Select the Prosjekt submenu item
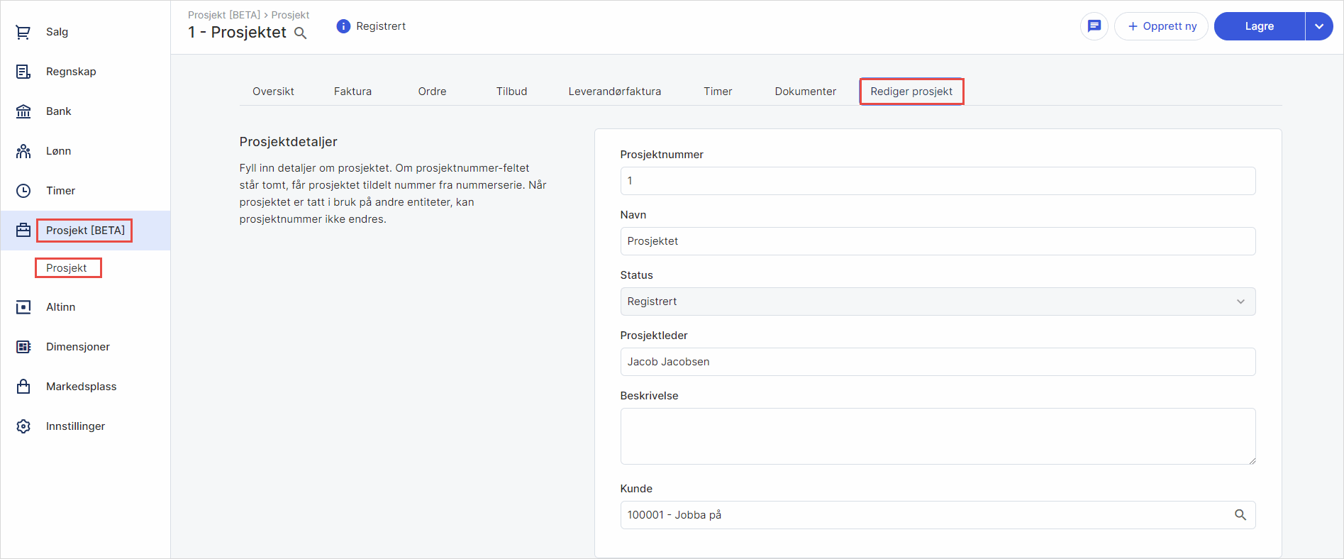The width and height of the screenshot is (1344, 559). pyautogui.click(x=67, y=268)
